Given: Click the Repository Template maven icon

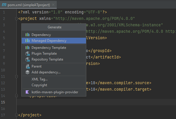Looking at the screenshot, I should coord(27,59).
